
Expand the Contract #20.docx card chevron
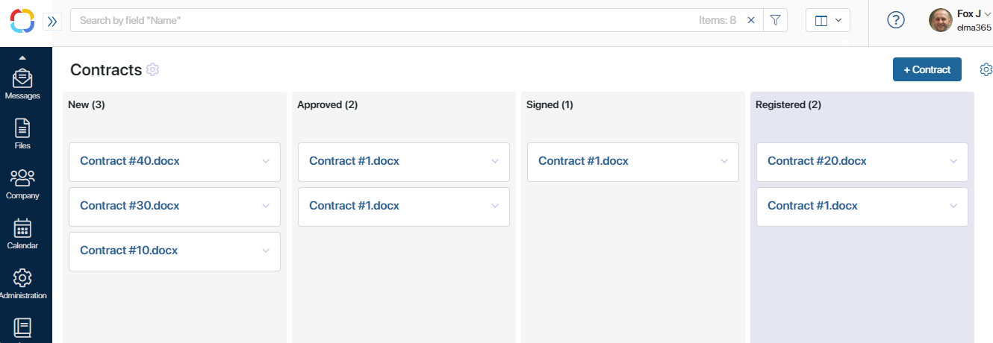[953, 161]
